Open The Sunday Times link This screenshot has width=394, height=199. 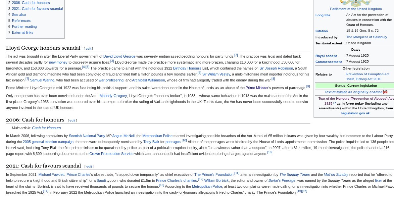pyautogui.click(x=294, y=175)
